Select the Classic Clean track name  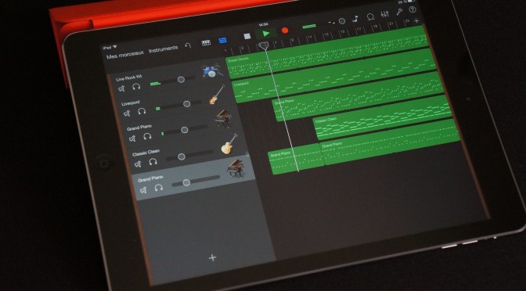(x=146, y=153)
